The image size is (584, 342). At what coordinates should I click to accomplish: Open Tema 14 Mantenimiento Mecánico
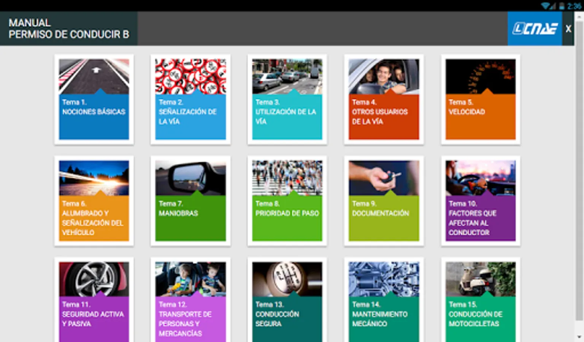click(383, 300)
